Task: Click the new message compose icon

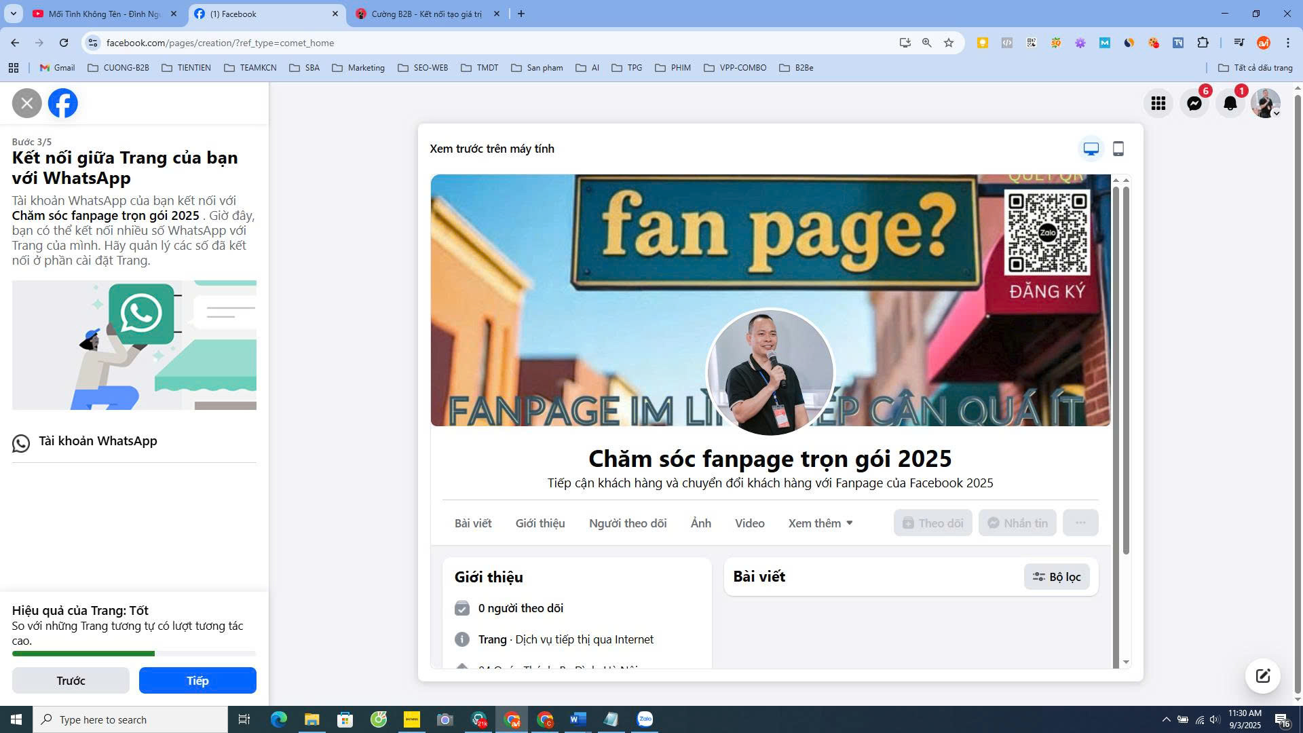Action: coord(1263,676)
